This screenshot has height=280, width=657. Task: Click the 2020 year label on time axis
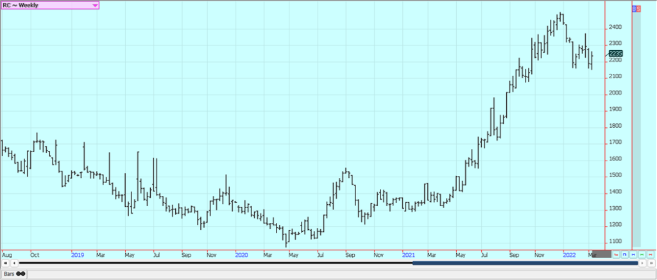(x=242, y=255)
